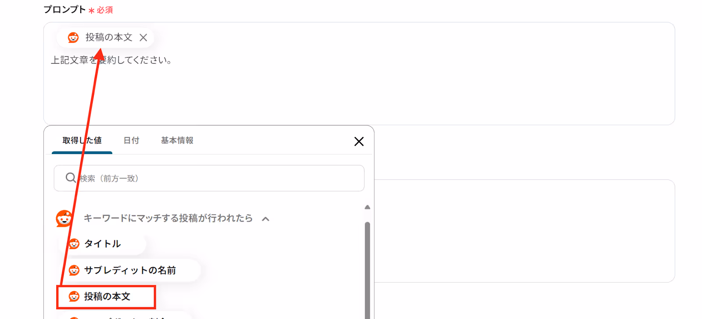Image resolution: width=702 pixels, height=319 pixels.
Task: Click the value list scrollbar thumb
Action: coord(368,270)
